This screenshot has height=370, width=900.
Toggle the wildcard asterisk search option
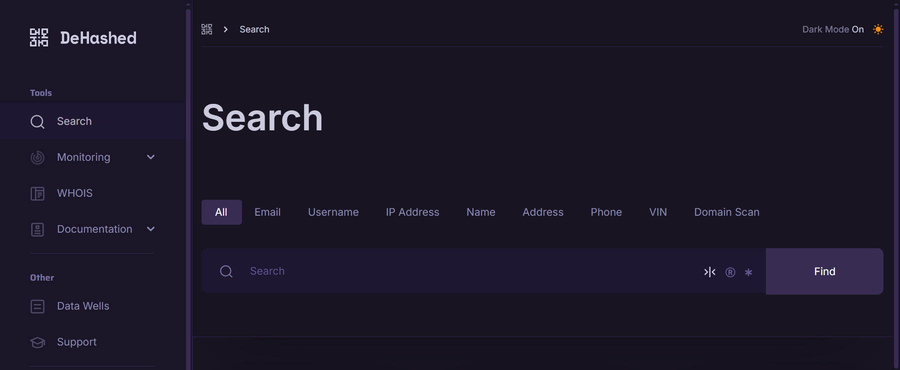(748, 272)
